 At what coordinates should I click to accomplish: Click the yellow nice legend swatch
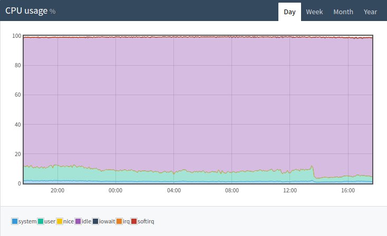coord(60,221)
